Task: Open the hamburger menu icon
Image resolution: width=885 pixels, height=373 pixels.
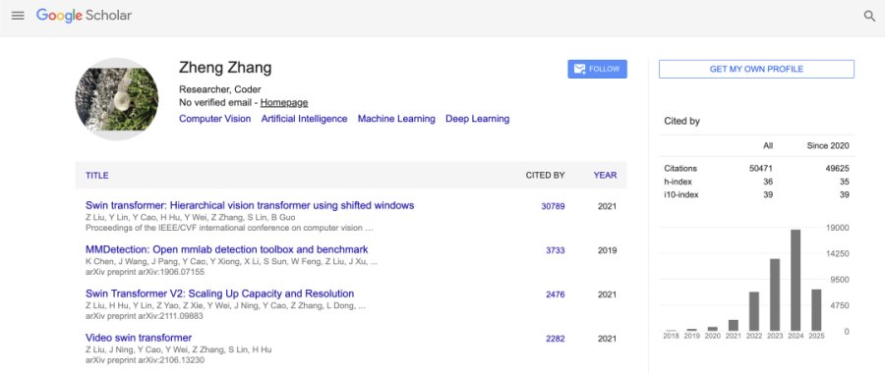Action: [x=18, y=16]
